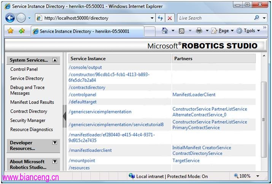
Task: Expand About Microsoft Robotics Studio section
Action: pyautogui.click(x=55, y=161)
